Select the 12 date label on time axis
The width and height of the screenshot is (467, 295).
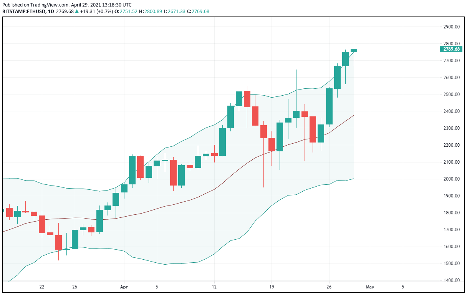pos(214,287)
